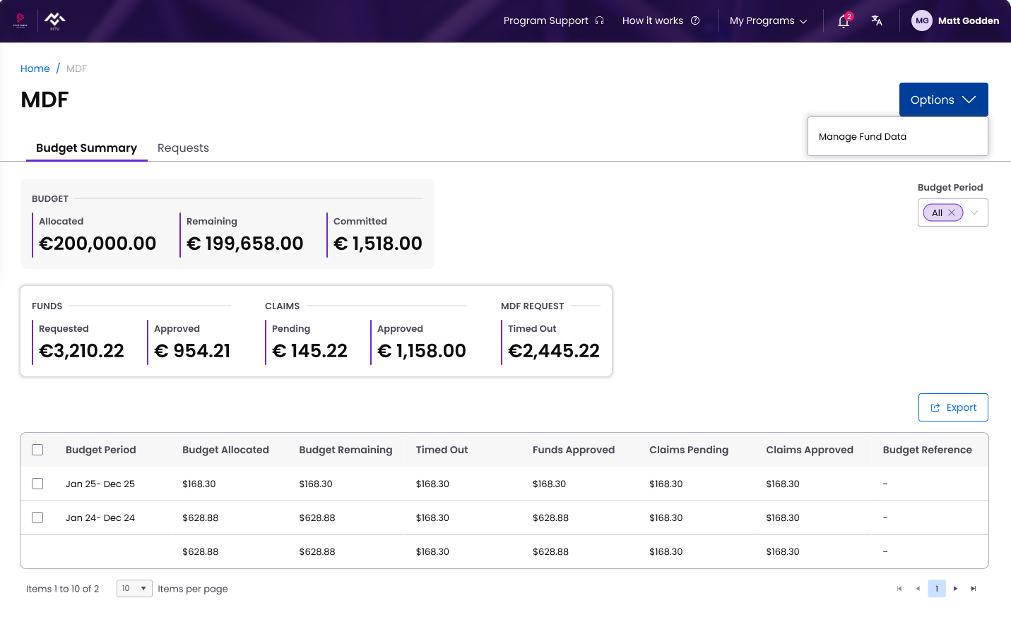The image size is (1011, 634).
Task: Click the pink logo in header
Action: click(20, 20)
